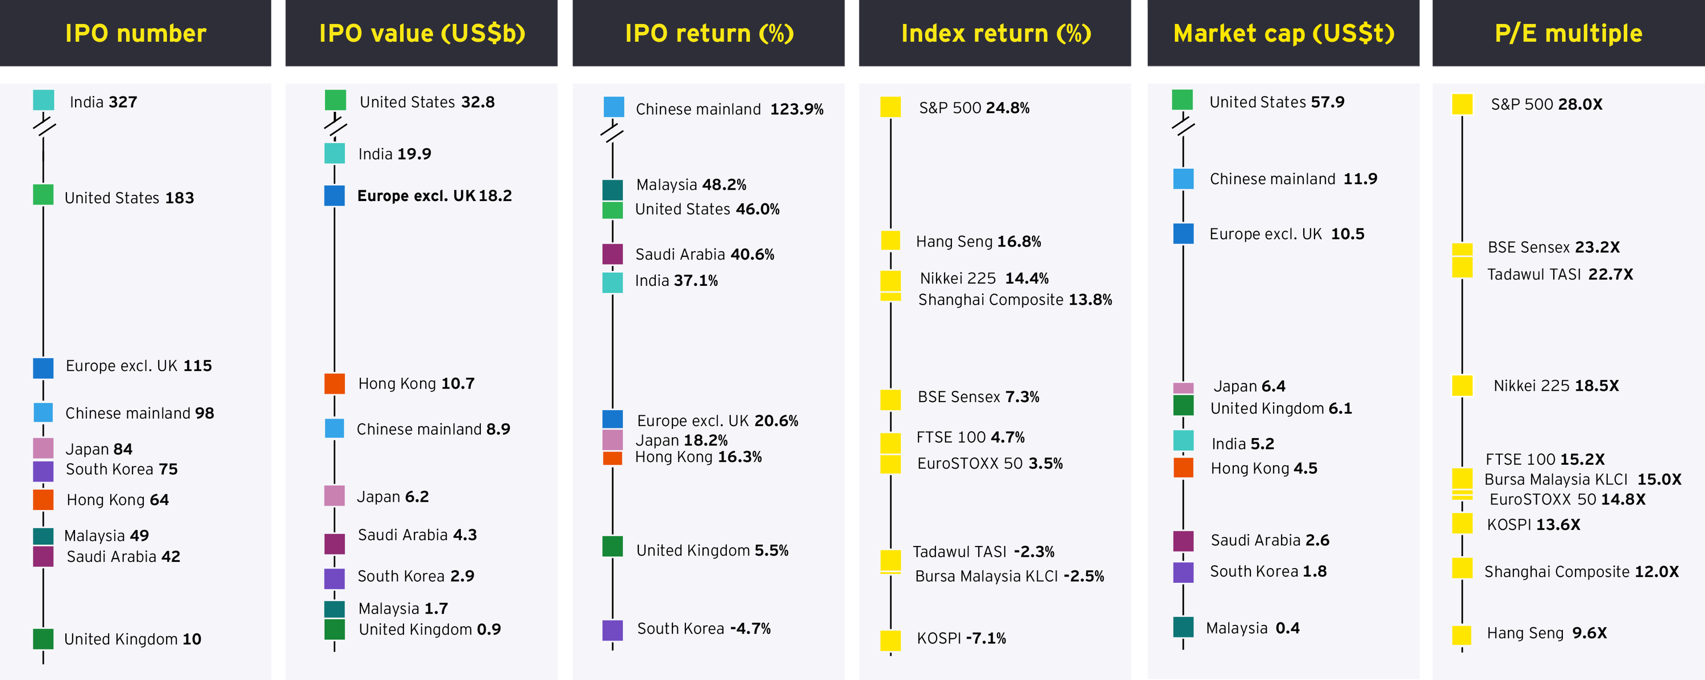Screen dimensions: 1705x680
Task: Click the Index return (%) header
Action: (x=996, y=33)
